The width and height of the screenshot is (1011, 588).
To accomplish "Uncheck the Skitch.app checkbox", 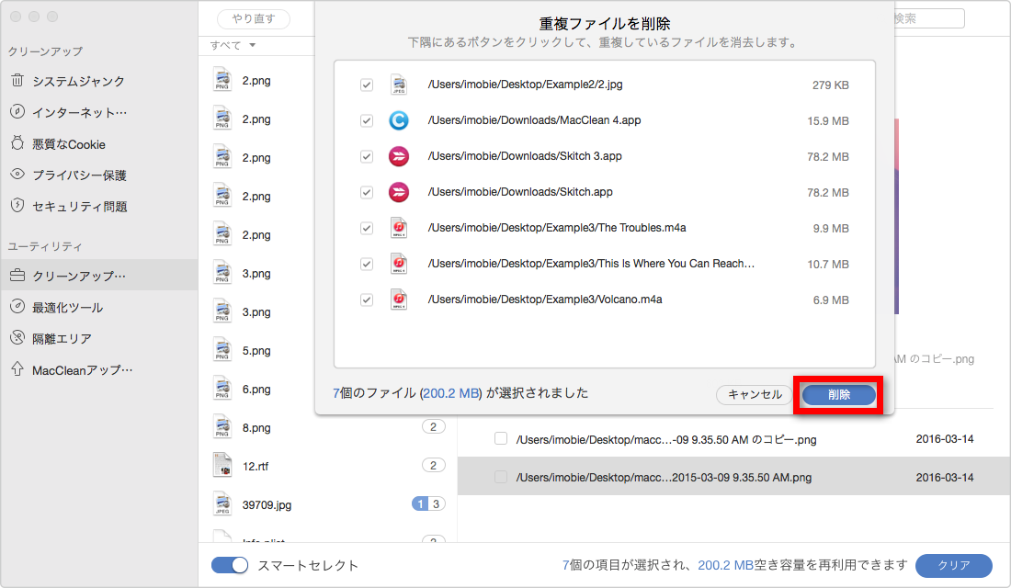I will (366, 192).
